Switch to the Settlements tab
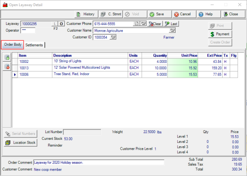 tap(34, 45)
